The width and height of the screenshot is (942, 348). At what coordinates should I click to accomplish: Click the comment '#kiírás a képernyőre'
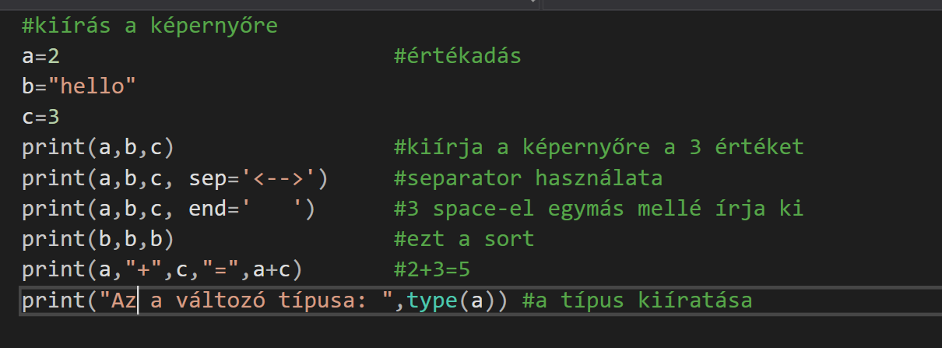pos(149,26)
